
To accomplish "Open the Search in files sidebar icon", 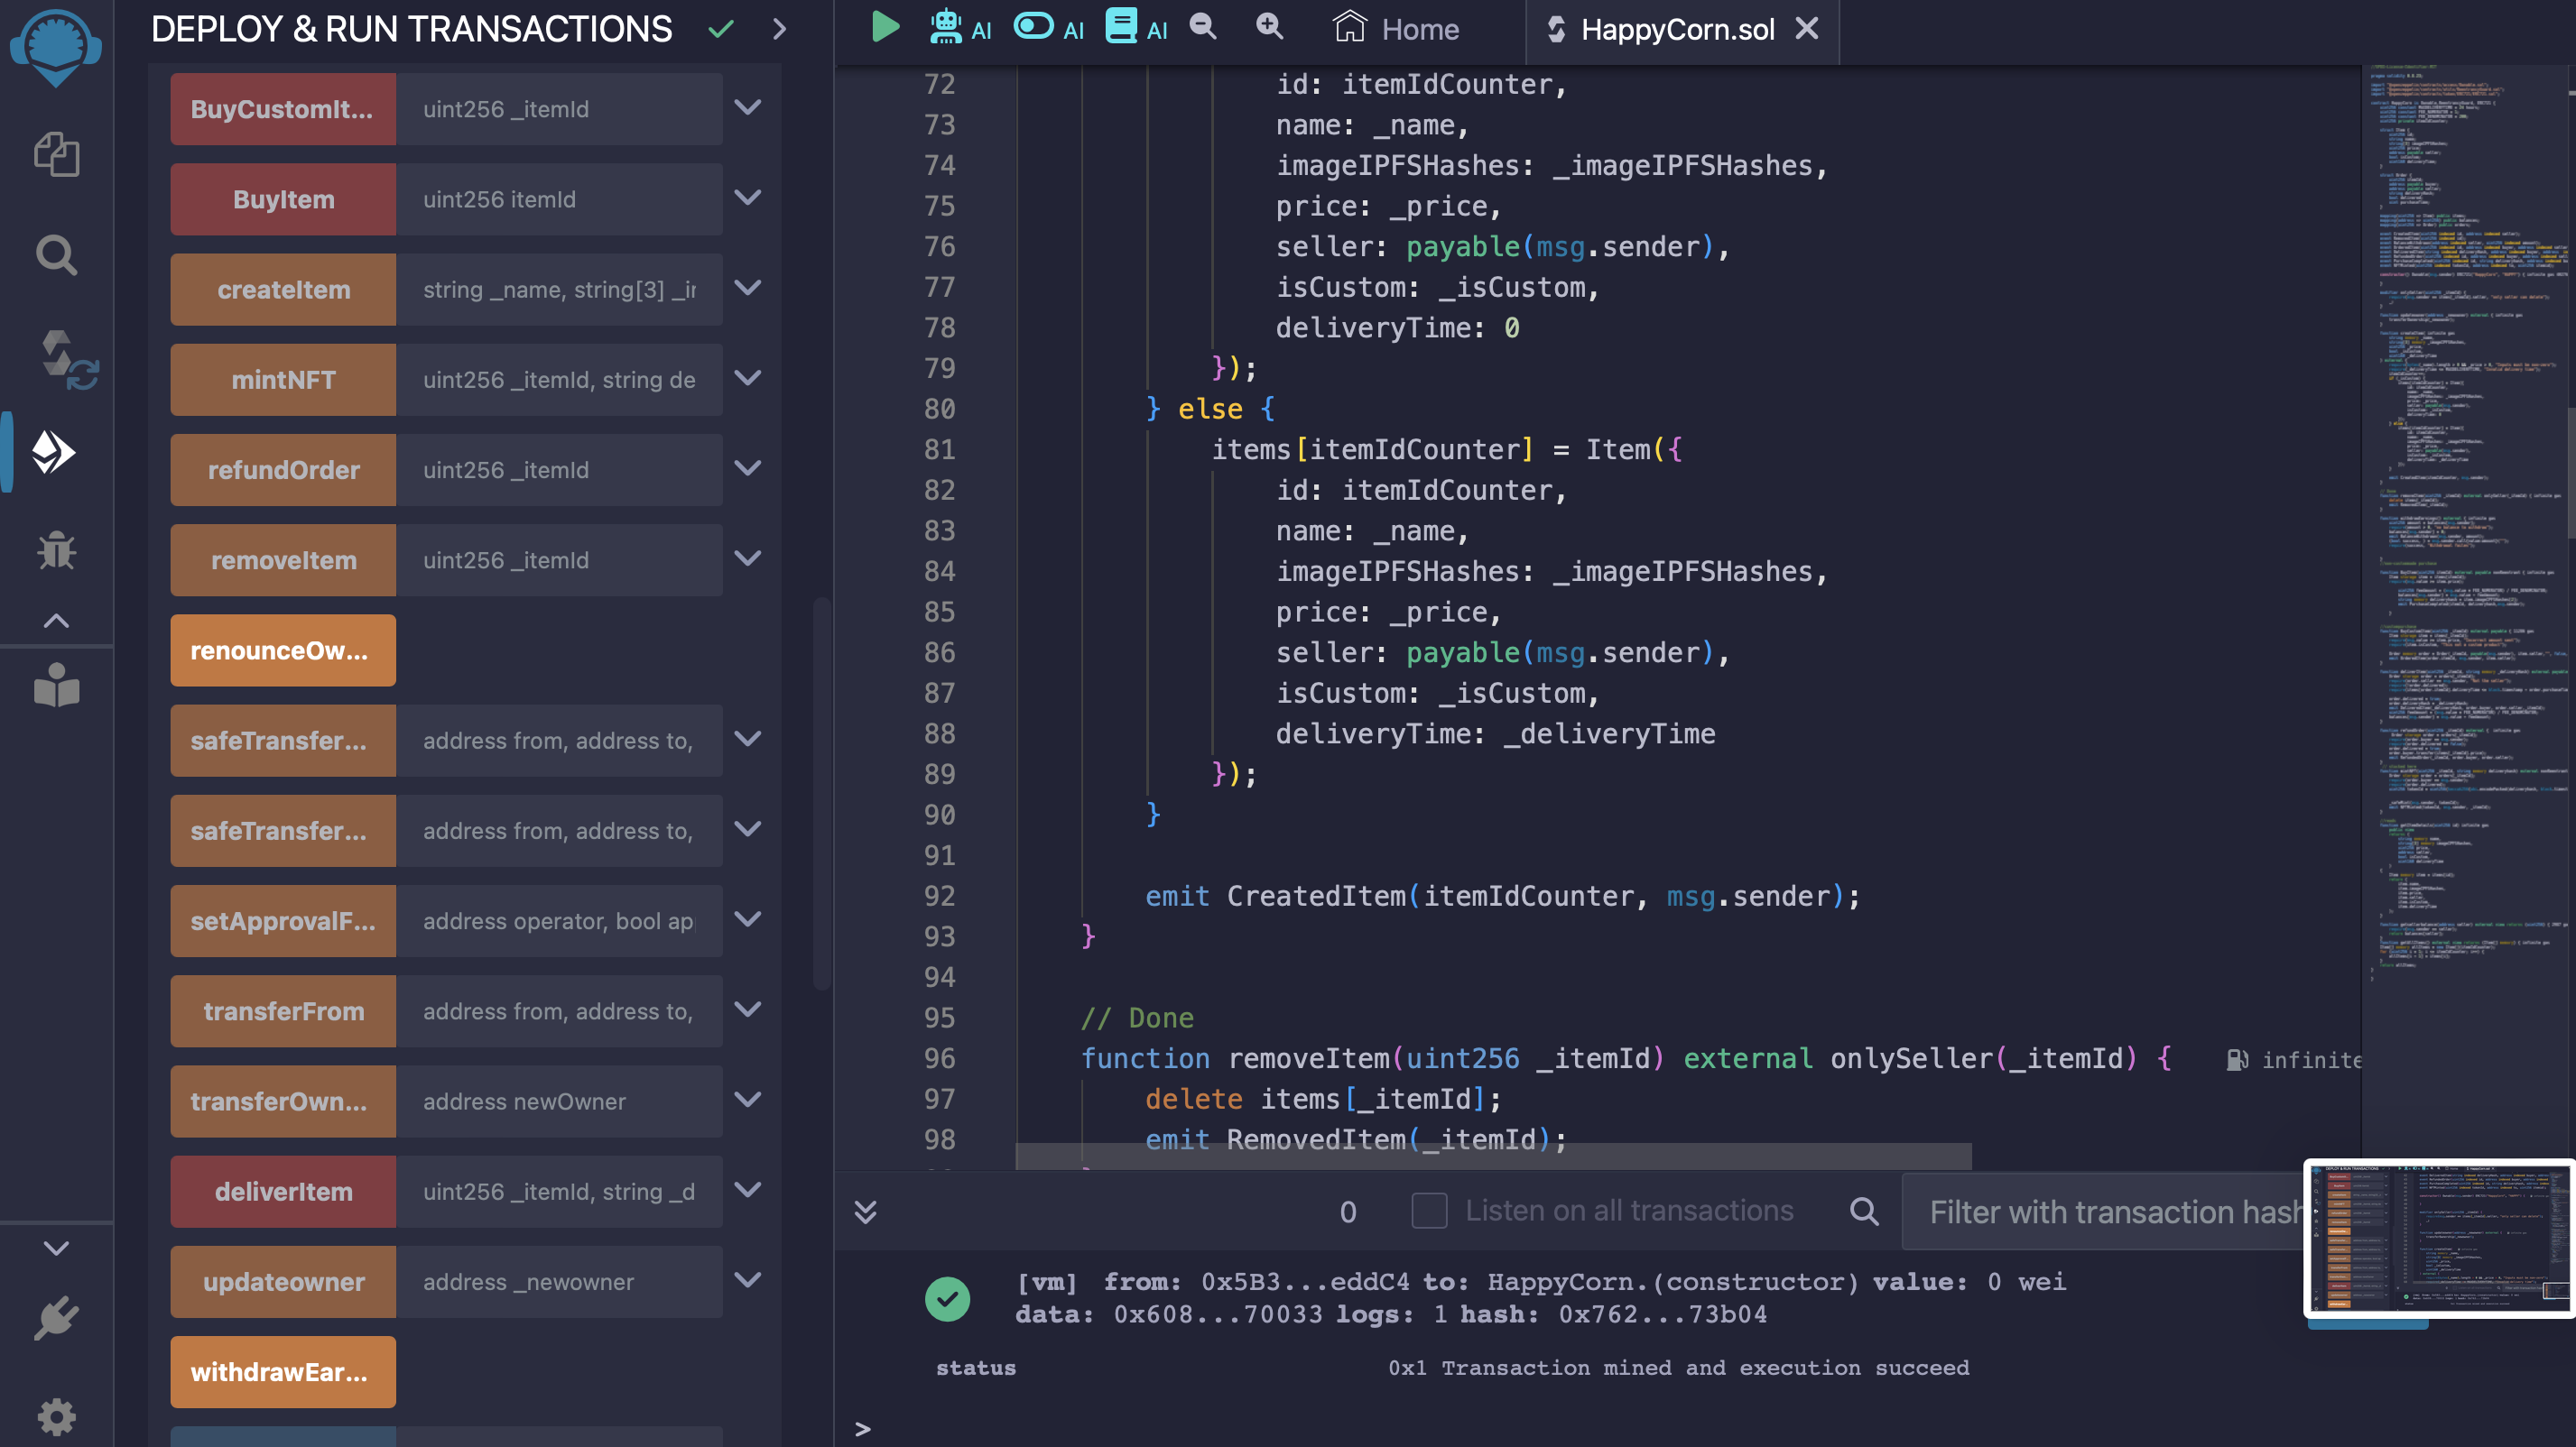I will [x=56, y=254].
